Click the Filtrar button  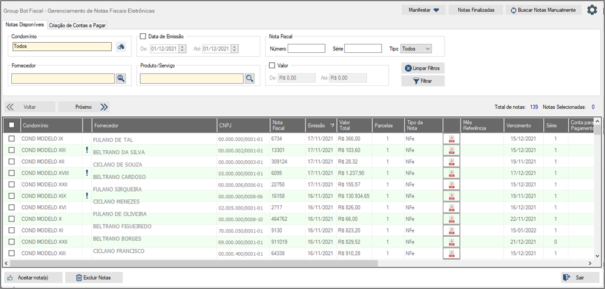[423, 81]
